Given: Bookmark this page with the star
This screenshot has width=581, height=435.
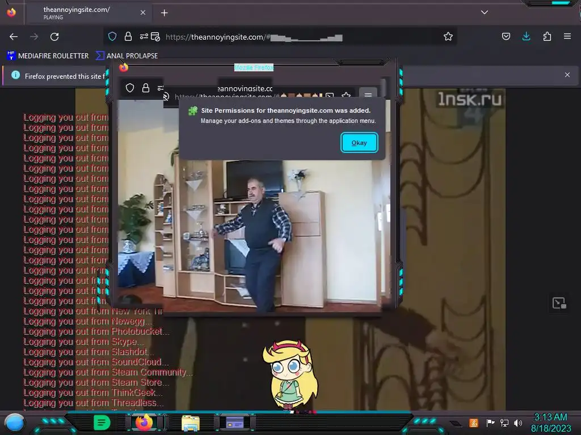Looking at the screenshot, I should pos(448,36).
